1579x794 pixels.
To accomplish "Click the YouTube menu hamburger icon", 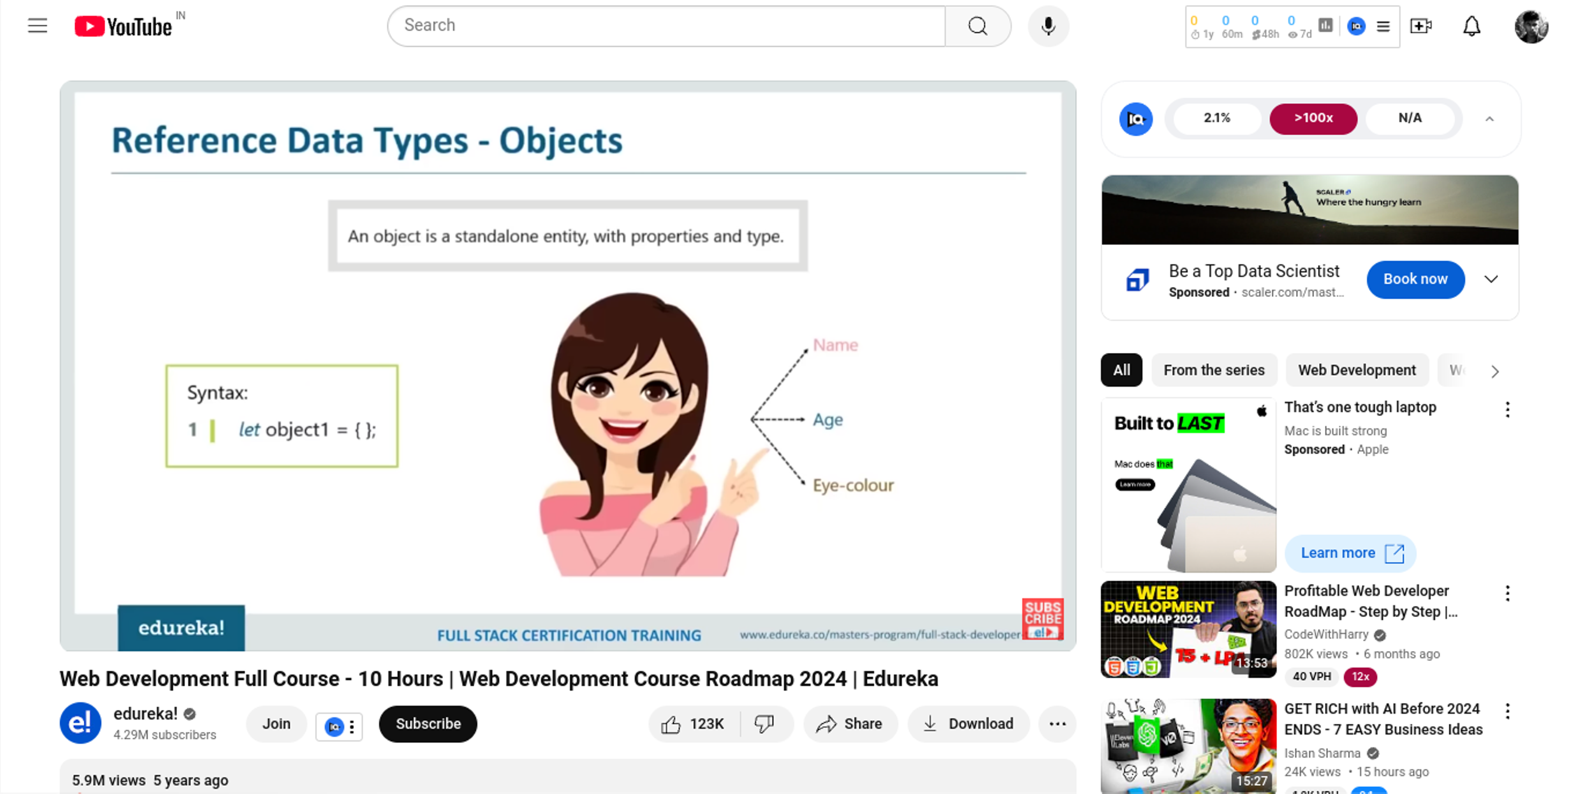I will point(37,25).
